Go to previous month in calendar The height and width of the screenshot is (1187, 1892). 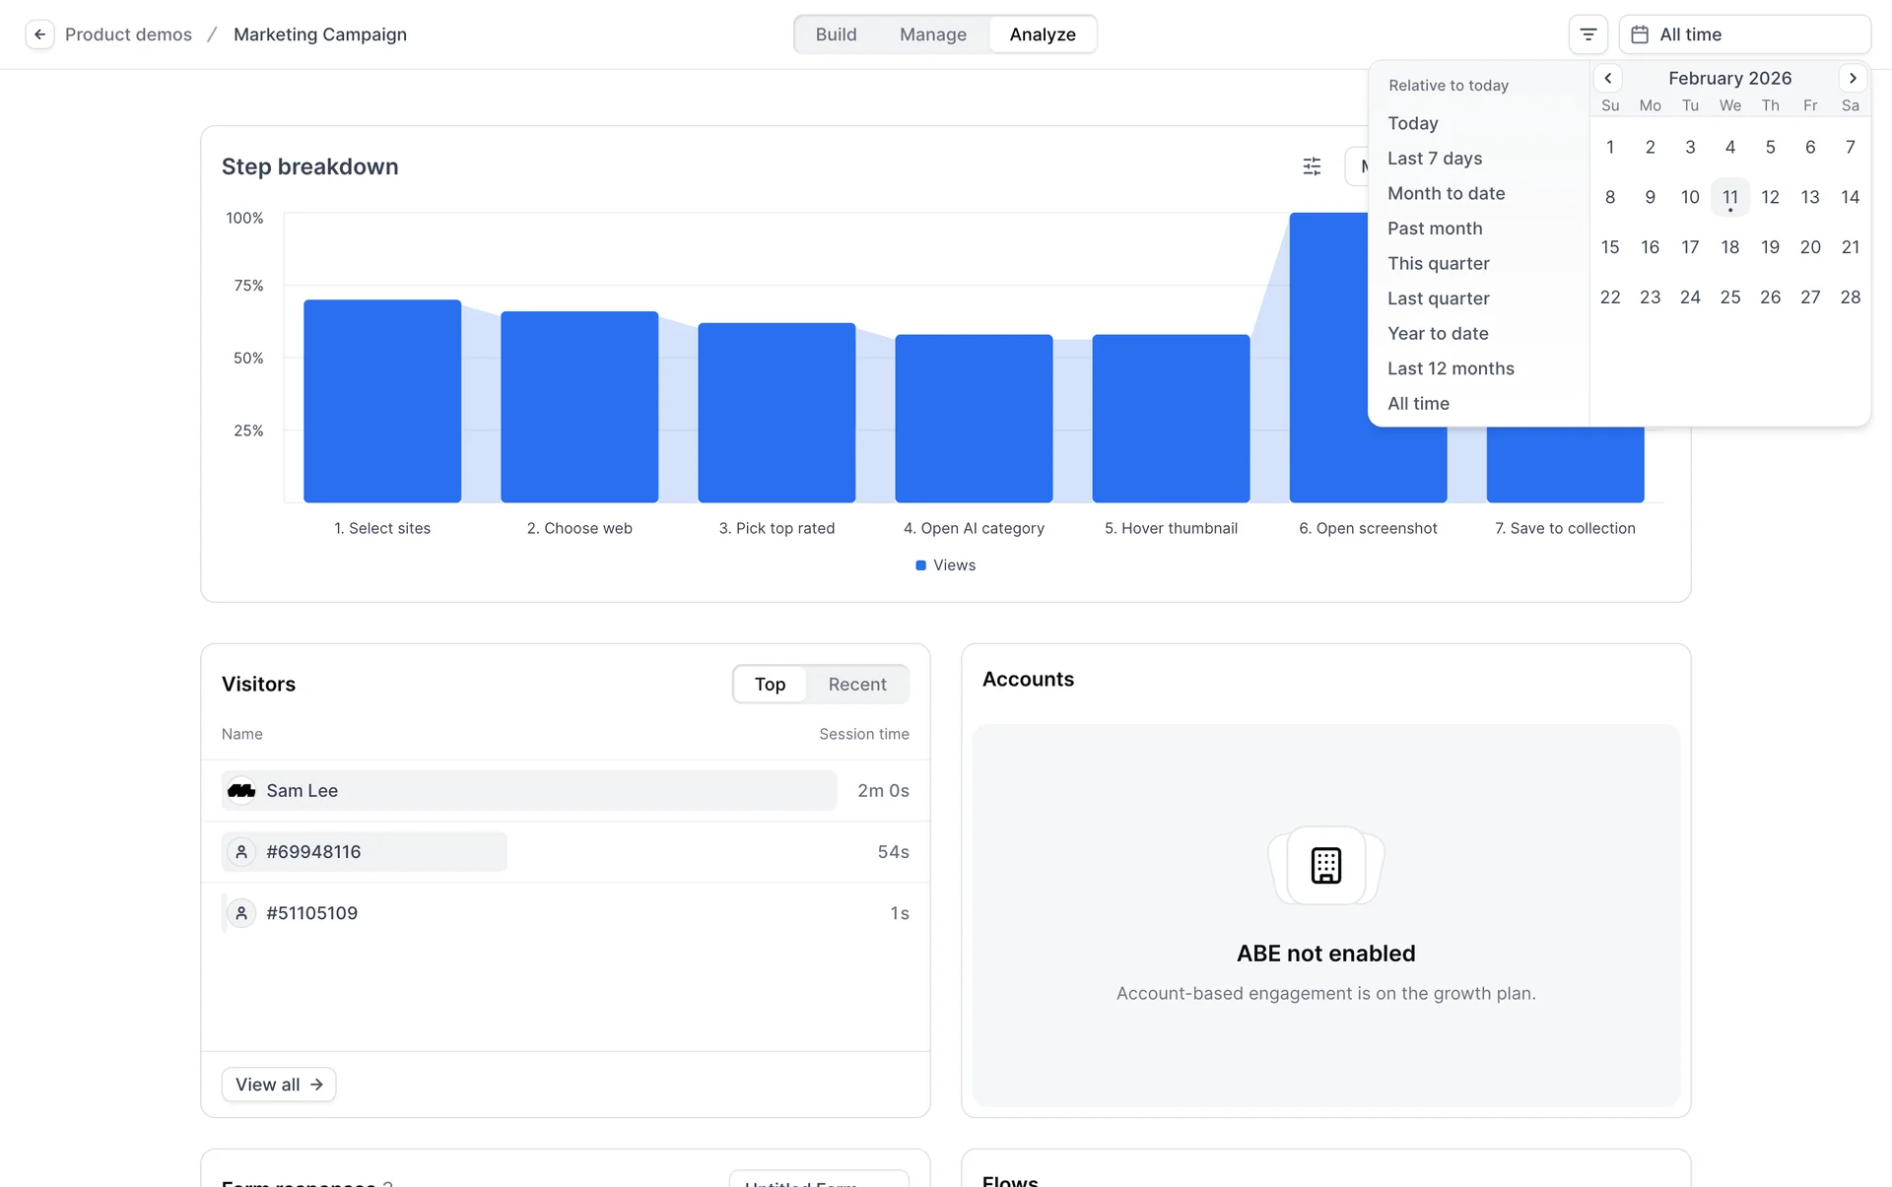[1608, 78]
